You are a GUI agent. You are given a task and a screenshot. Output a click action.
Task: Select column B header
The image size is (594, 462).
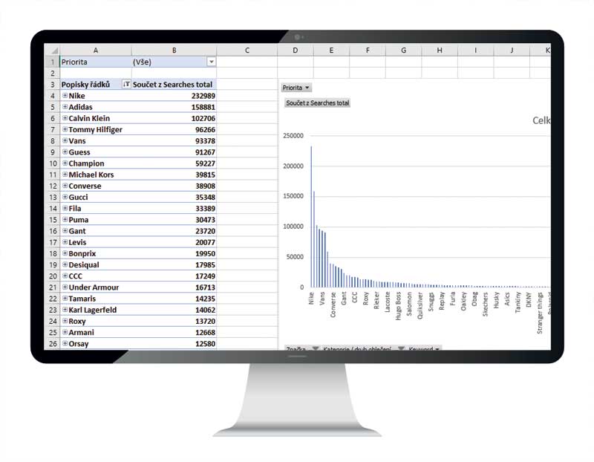(174, 50)
